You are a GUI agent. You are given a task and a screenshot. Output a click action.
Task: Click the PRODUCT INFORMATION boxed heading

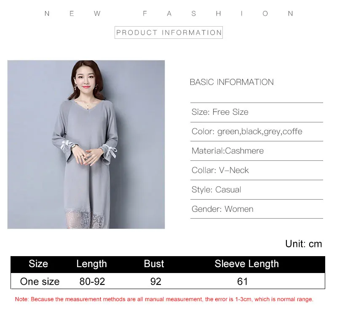click(168, 32)
